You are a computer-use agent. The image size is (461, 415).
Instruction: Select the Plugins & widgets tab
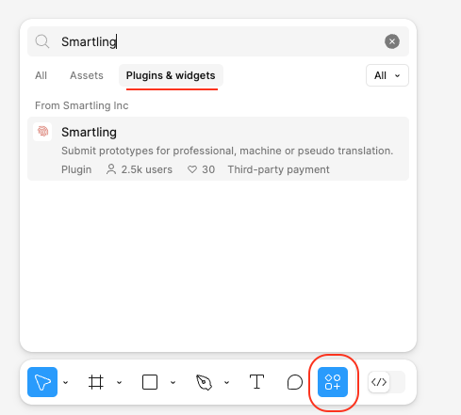(x=171, y=75)
